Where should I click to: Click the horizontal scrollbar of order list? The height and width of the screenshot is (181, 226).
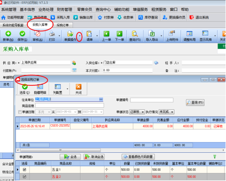point(60,150)
